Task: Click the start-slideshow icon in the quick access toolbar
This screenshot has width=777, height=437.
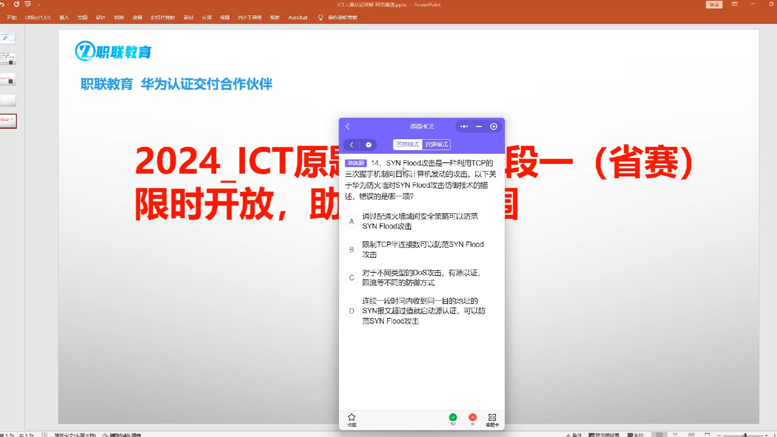Action: pyautogui.click(x=28, y=4)
